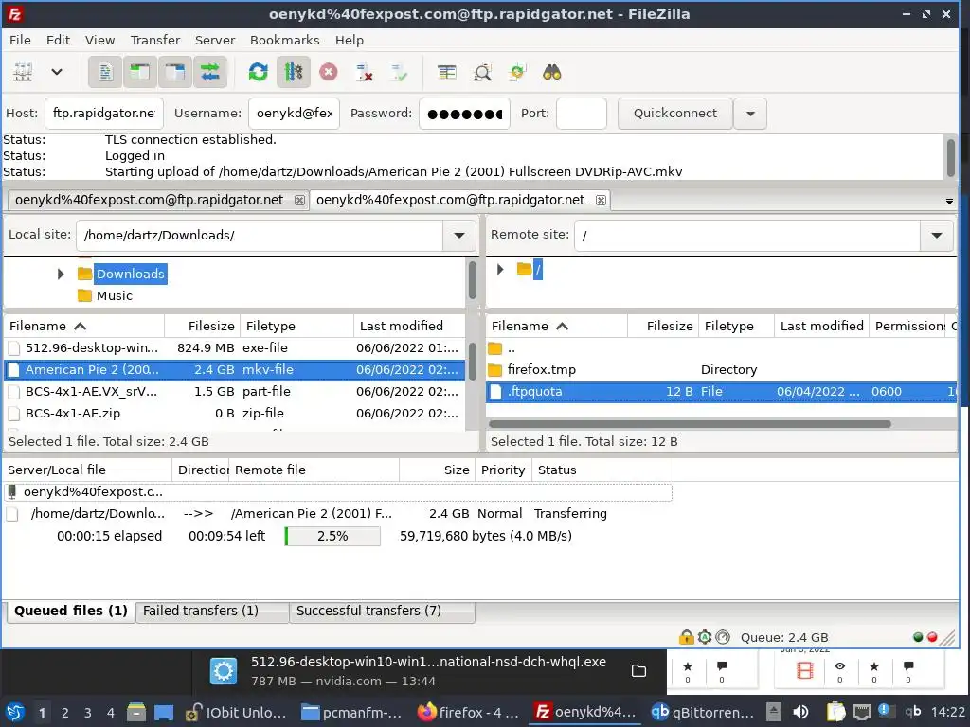Toggle synchronized browsing icon

click(x=517, y=72)
